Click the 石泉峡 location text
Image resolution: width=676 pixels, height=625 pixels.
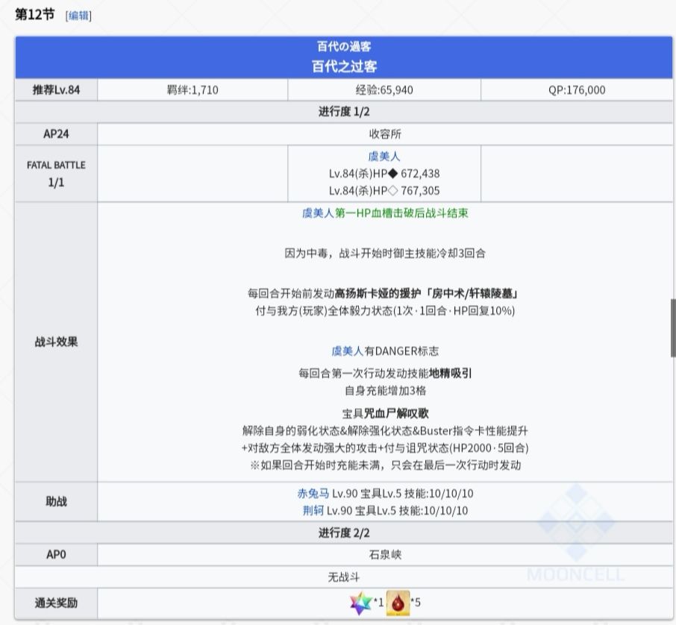[385, 555]
